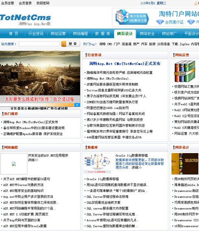Open 关于ASP.NET编程中的嵌套If语句 link
This screenshot has width=199, height=231.
[x=27, y=179]
